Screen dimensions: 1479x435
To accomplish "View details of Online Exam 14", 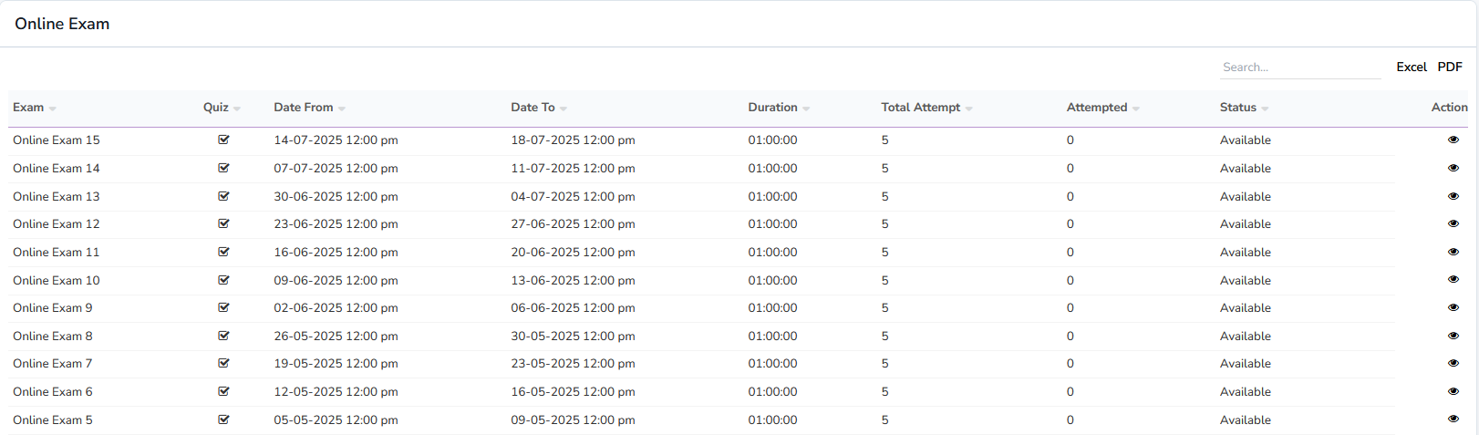I will [1453, 168].
